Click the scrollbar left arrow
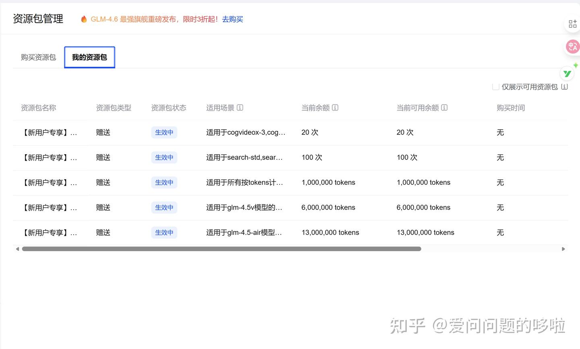The image size is (580, 349). point(17,249)
